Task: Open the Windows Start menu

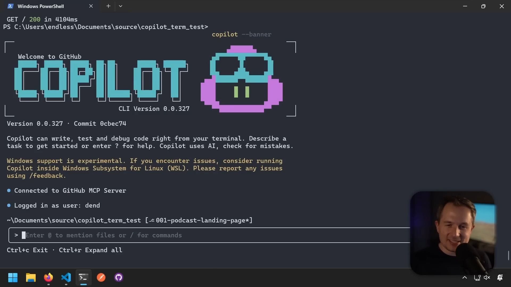Action: pos(13,277)
